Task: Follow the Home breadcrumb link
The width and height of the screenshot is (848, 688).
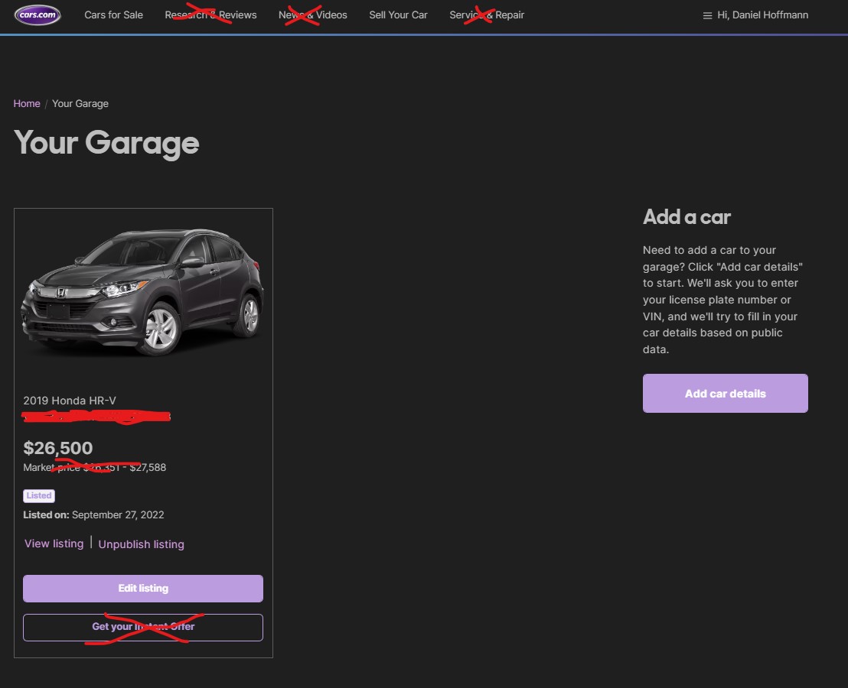Action: click(x=27, y=104)
